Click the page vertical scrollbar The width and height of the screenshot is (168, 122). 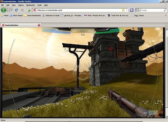pyautogui.click(x=166, y=71)
